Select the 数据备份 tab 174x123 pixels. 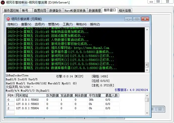point(55,11)
